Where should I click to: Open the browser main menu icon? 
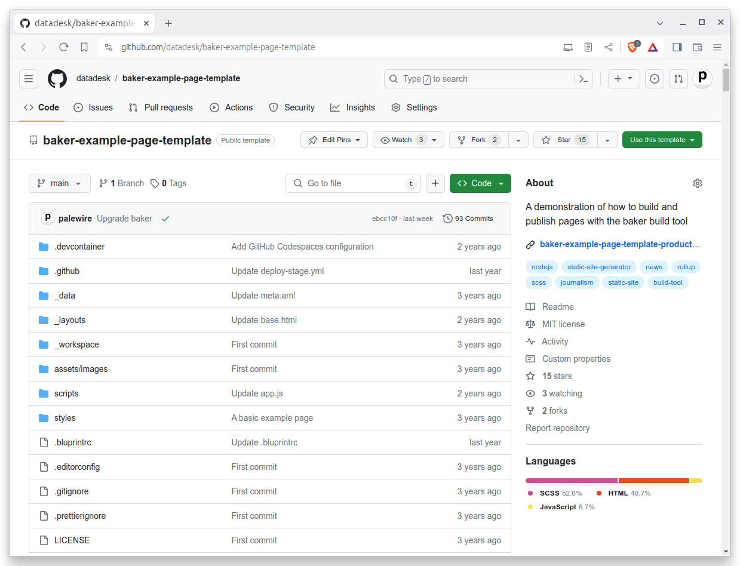click(717, 47)
